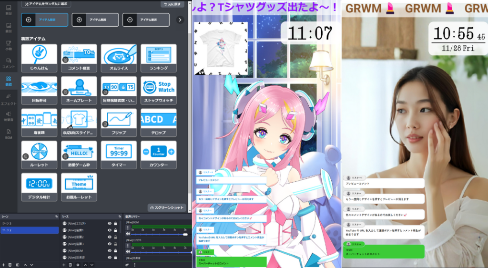
Task: Select シーン 3 in scene list
Action: pos(7,223)
